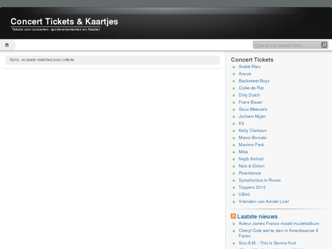Select Anouk in the concert list
The image size is (332, 249).
coord(245,74)
